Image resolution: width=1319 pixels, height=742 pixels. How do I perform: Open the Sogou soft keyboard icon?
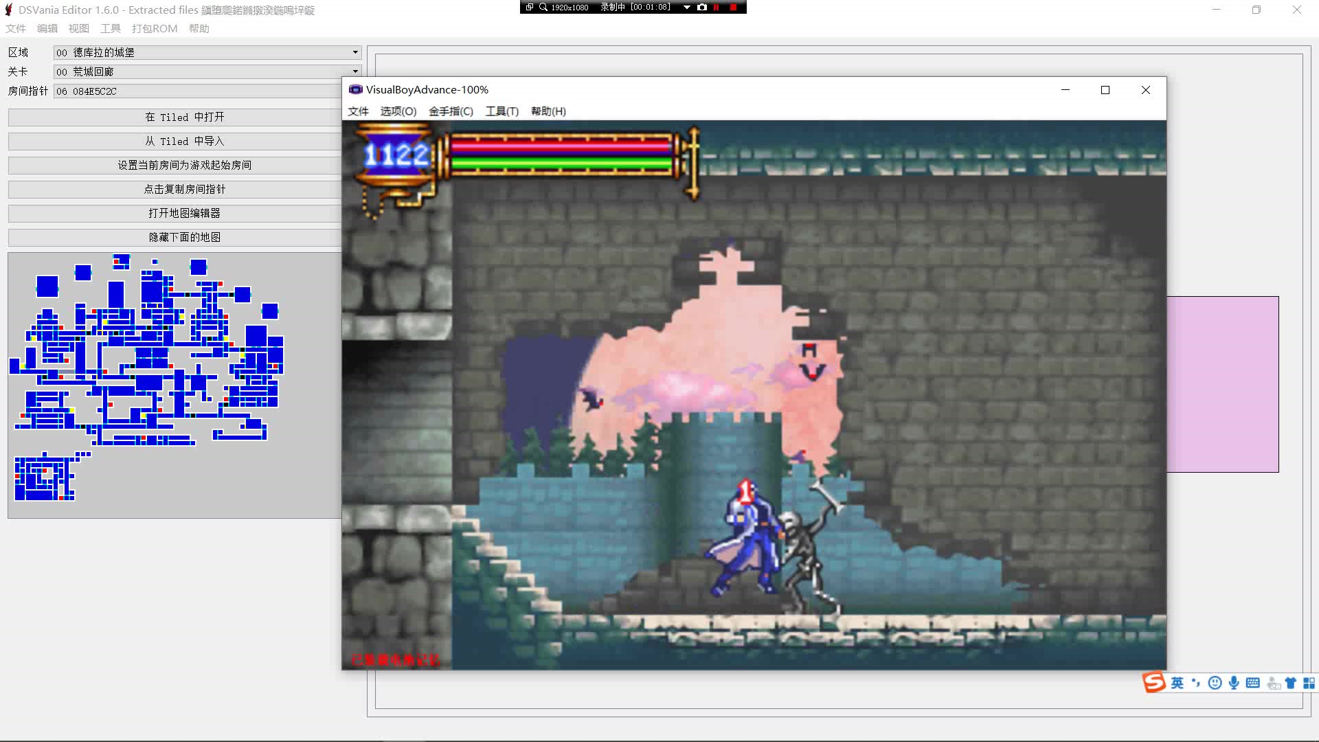[1252, 682]
